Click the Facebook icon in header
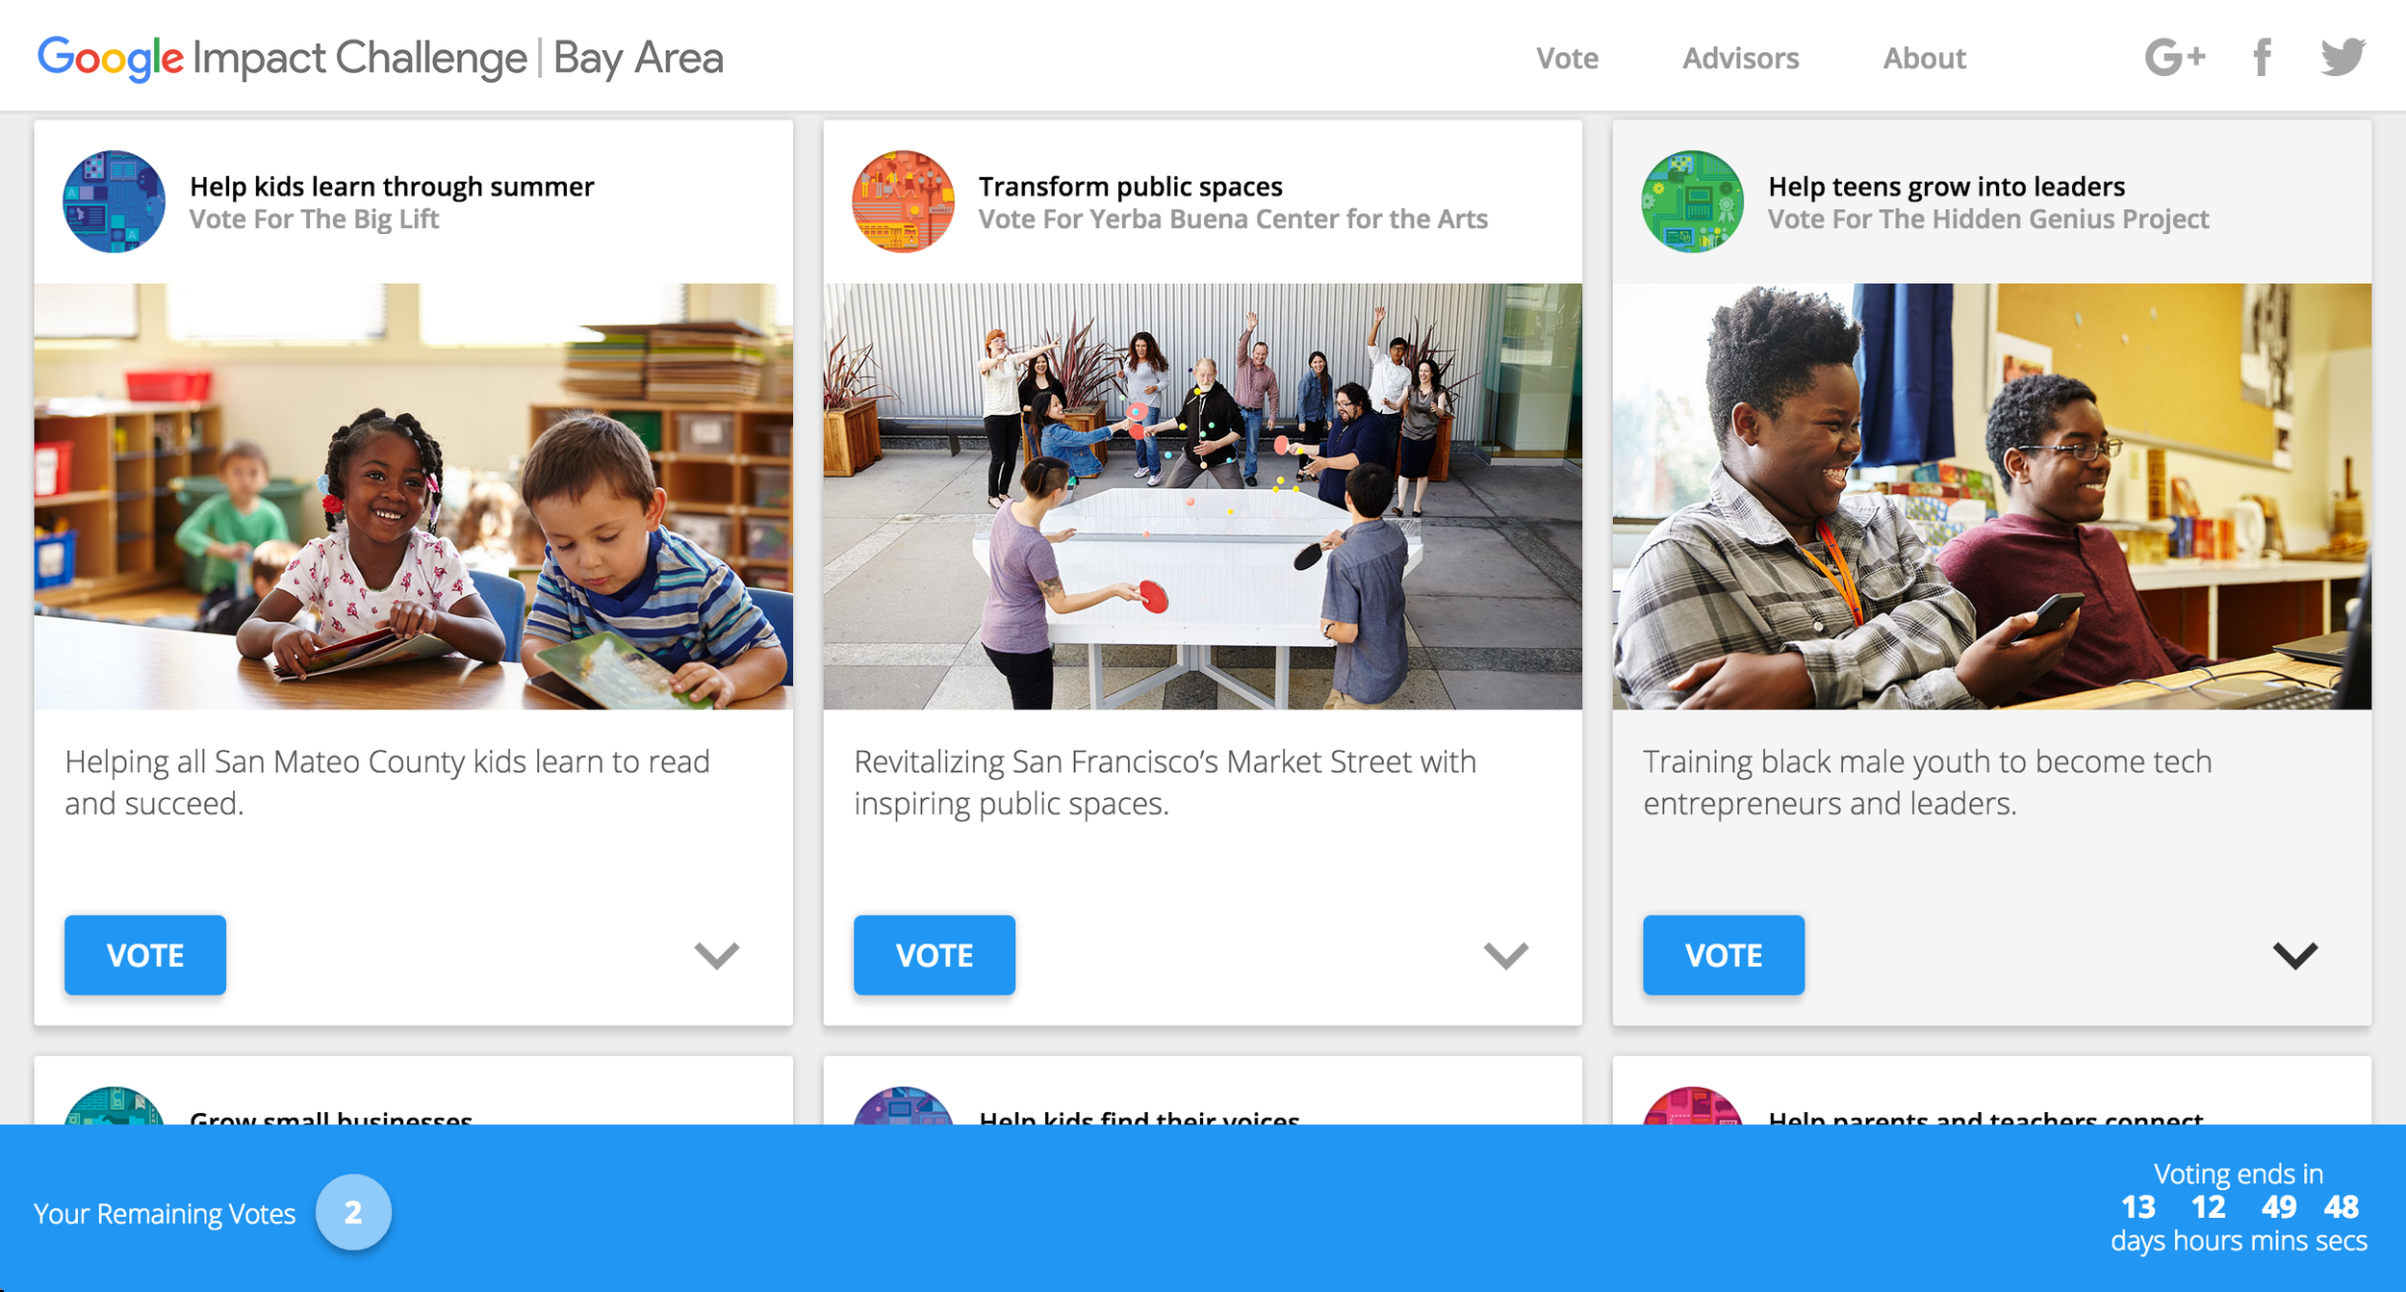This screenshot has width=2406, height=1292. 2263,58
